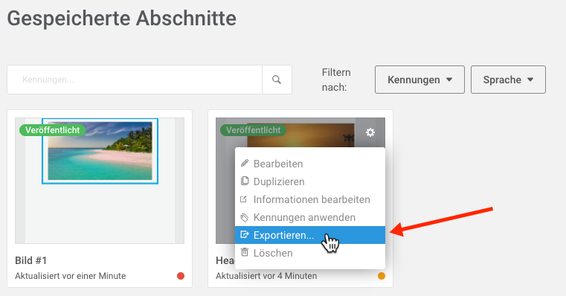Click the magnifier search icon button

(x=277, y=80)
